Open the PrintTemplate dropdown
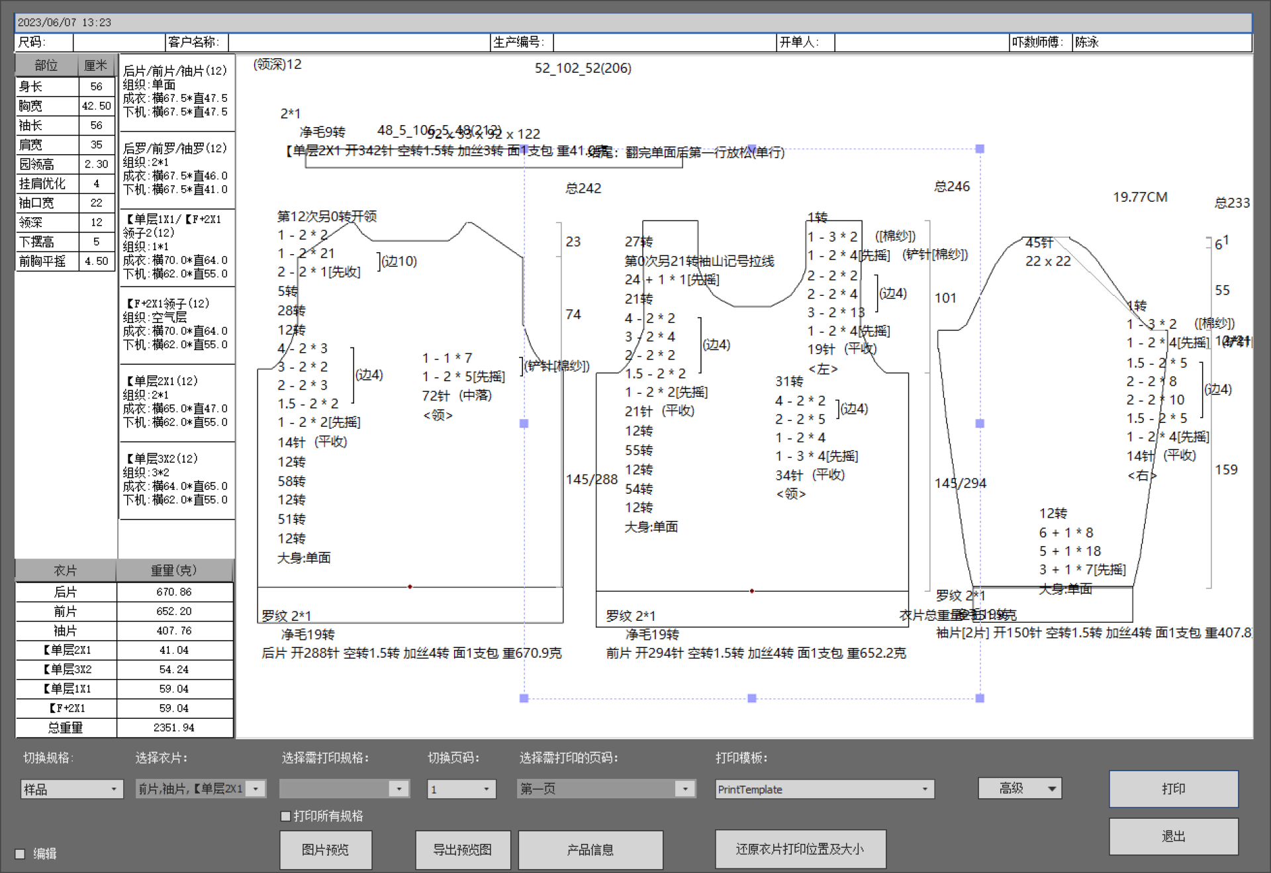Screen dimensions: 1271x873 [x=924, y=789]
